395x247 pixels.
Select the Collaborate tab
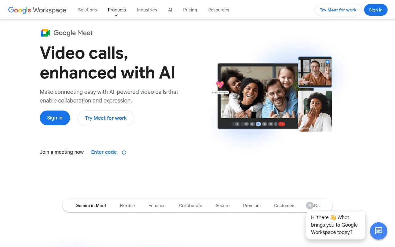point(191,206)
